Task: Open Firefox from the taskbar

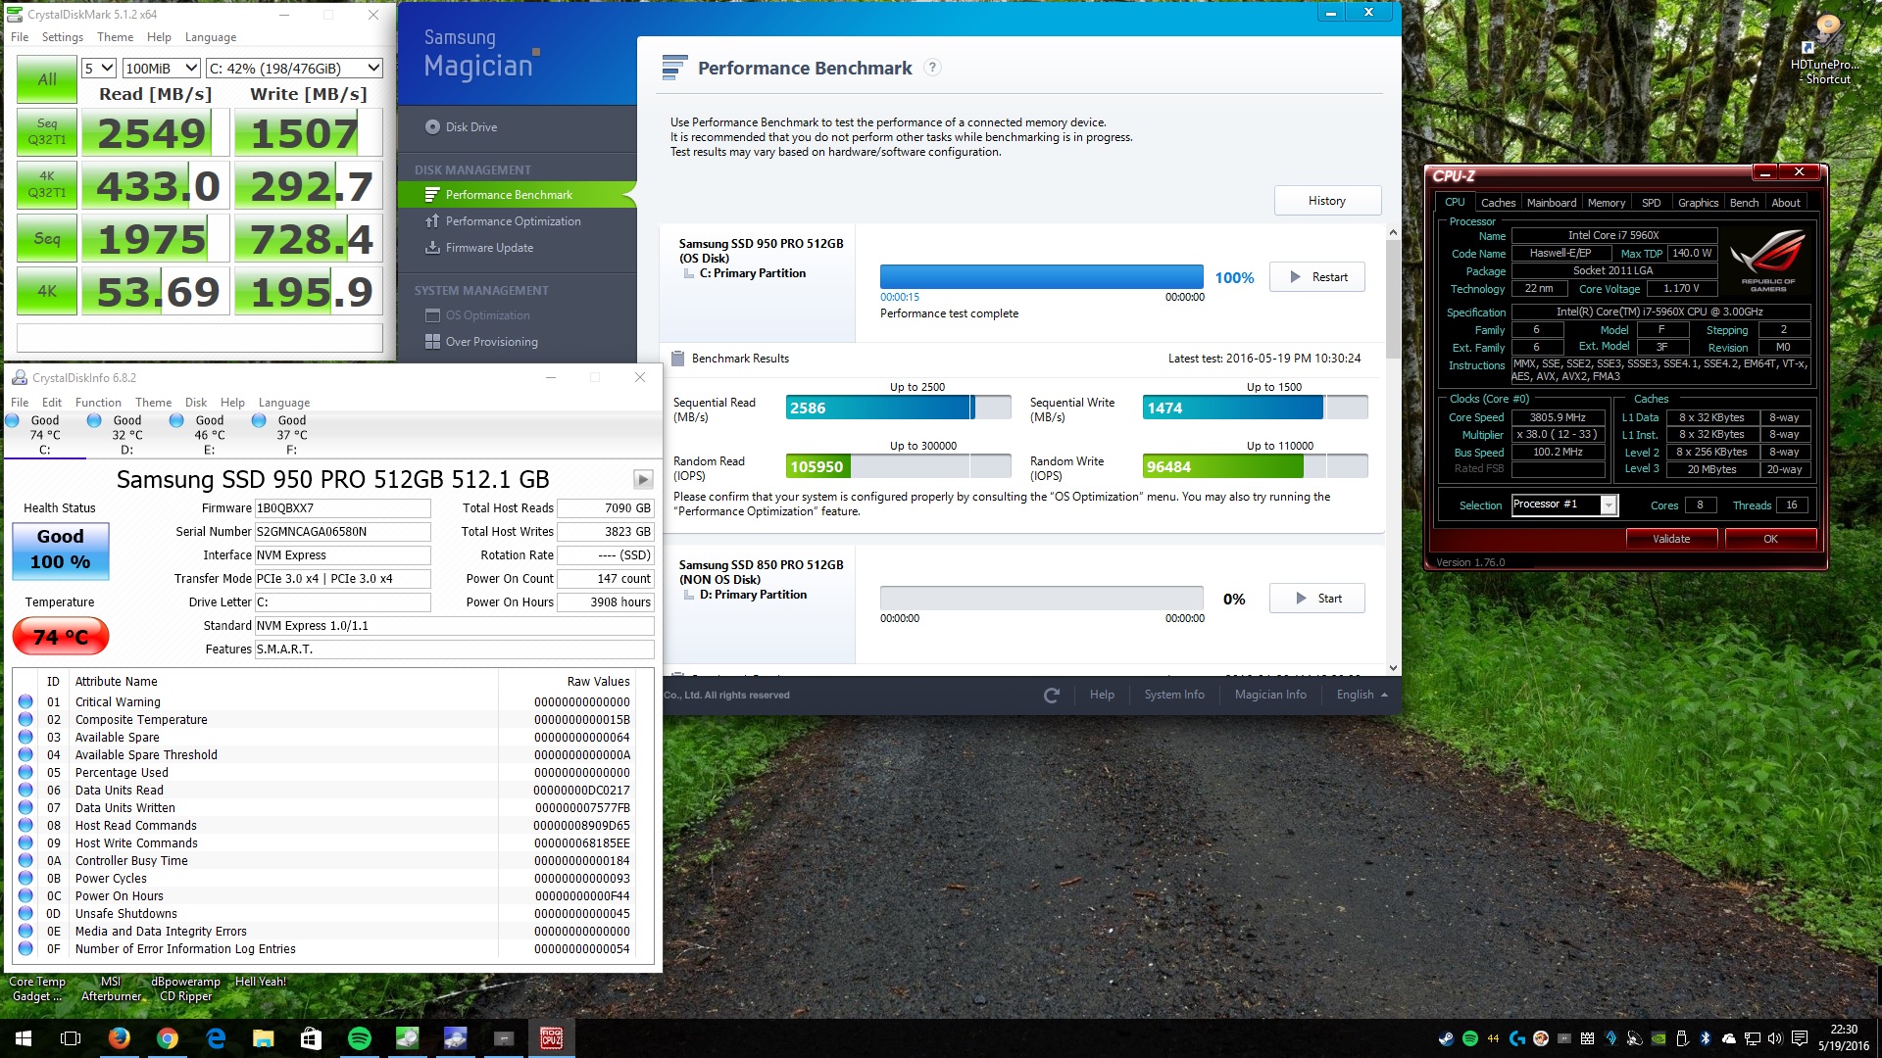Action: click(x=120, y=1037)
